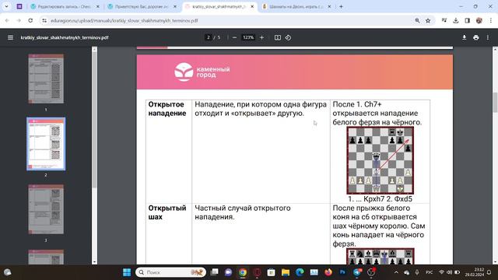This screenshot has height=280, width=498.
Task: Edit the PDF page number field
Action: (208, 37)
